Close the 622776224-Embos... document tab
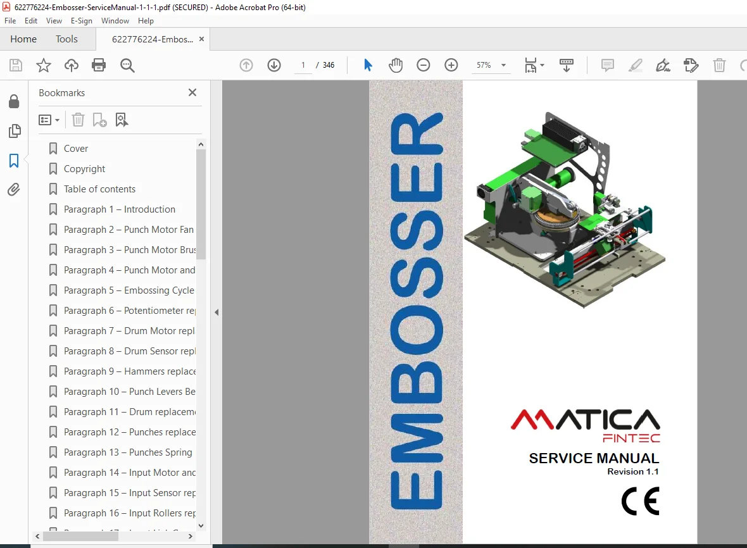Image resolution: width=747 pixels, height=548 pixels. pyautogui.click(x=201, y=39)
